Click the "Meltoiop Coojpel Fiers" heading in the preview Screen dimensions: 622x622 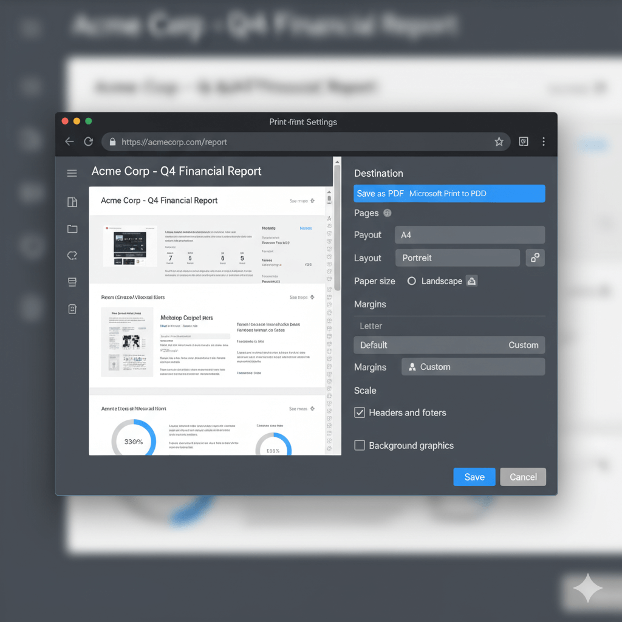coord(186,318)
